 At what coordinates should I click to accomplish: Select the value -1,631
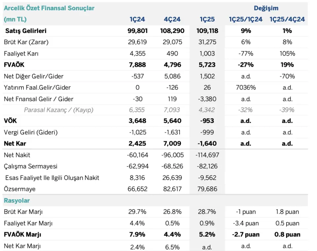click(x=172, y=132)
